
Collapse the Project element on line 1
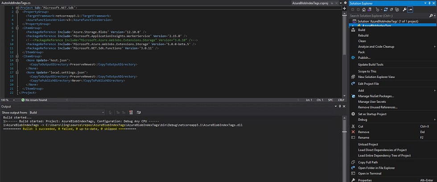click(x=17, y=8)
